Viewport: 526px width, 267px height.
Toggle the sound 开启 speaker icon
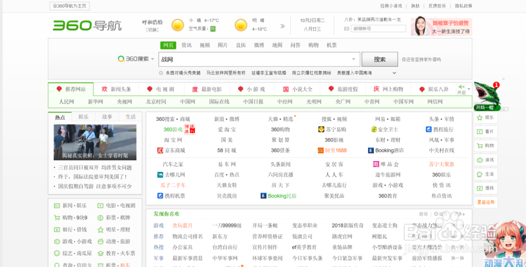click(x=462, y=87)
